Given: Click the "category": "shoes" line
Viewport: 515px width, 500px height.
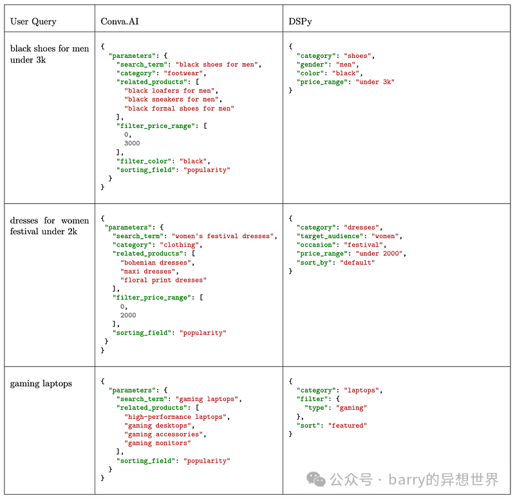Looking at the screenshot, I should tap(335, 56).
